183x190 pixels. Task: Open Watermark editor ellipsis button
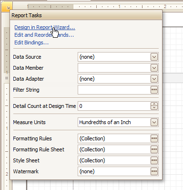[x=154, y=171]
